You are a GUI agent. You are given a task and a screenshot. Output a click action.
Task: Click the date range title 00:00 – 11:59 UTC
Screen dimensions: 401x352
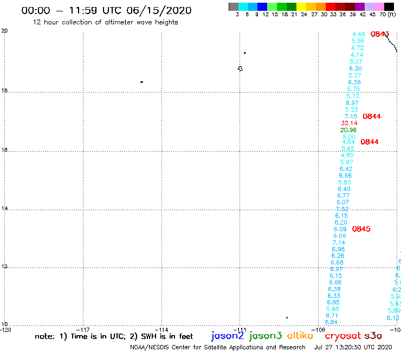coord(106,10)
